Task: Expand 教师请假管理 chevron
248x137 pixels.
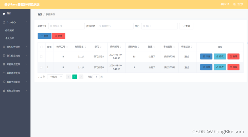Action: (26, 73)
